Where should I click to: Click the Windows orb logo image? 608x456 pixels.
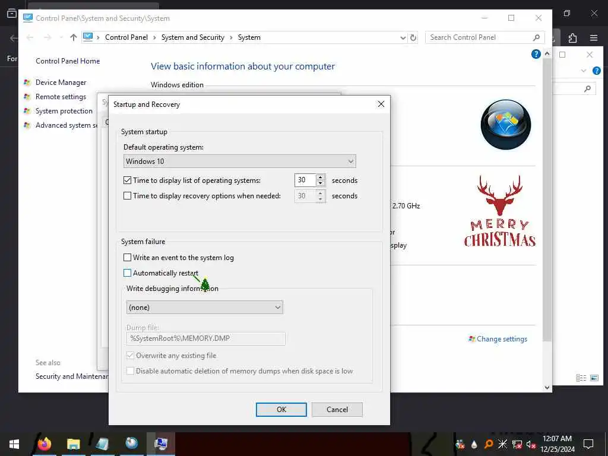click(506, 125)
